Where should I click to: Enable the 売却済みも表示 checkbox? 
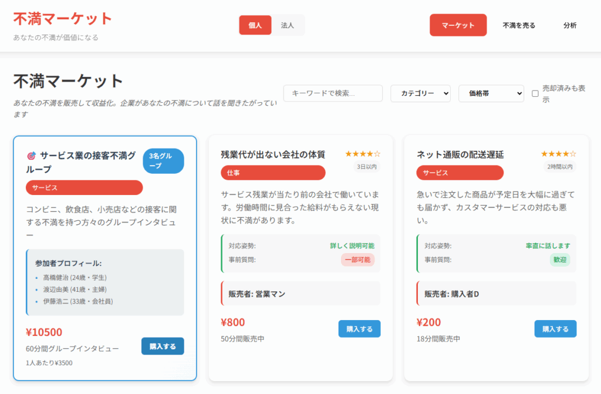(535, 93)
